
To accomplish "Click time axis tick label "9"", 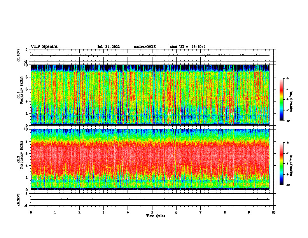I will click(x=249, y=212).
